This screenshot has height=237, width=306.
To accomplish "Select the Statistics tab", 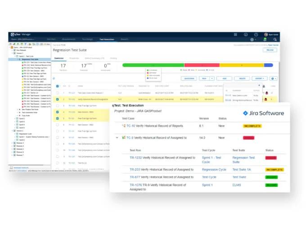I will (58, 58).
